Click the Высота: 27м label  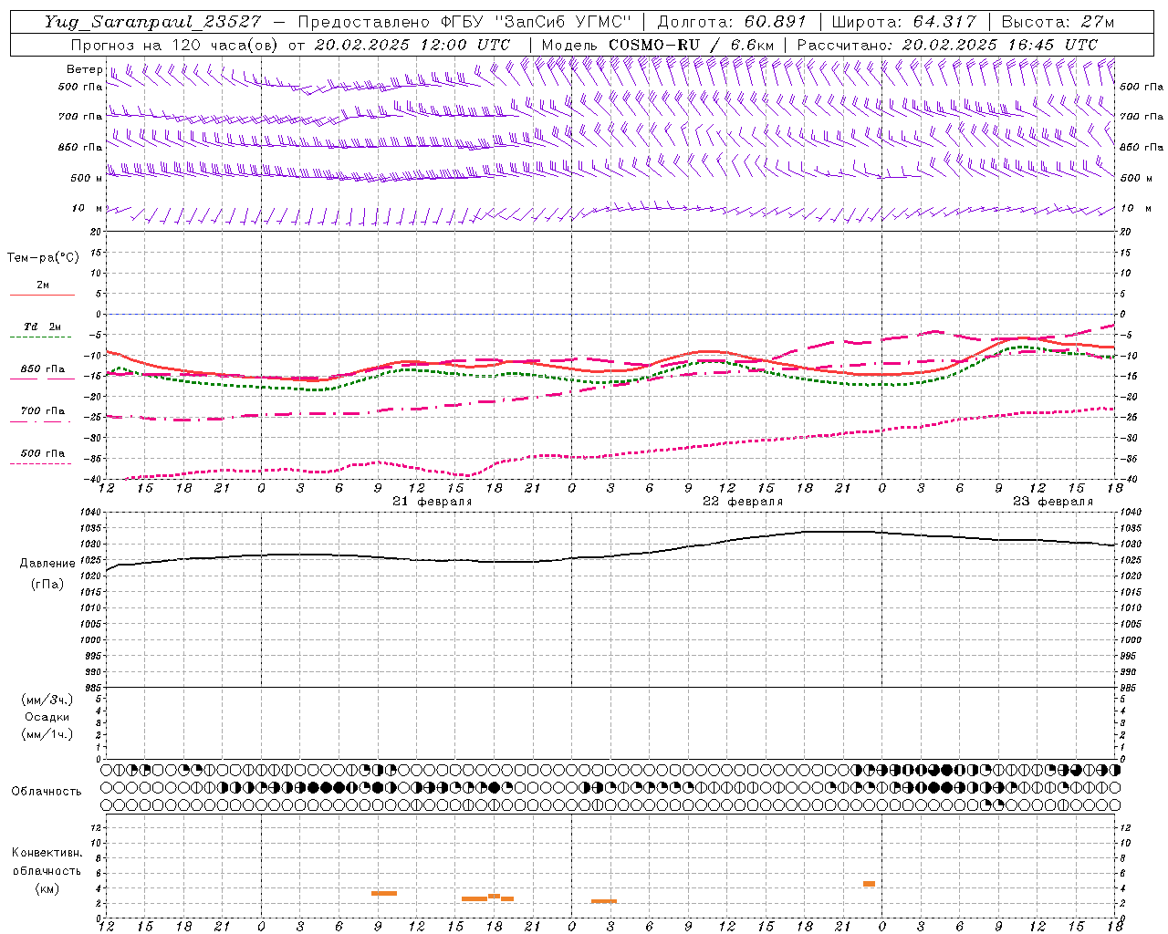(x=1058, y=22)
